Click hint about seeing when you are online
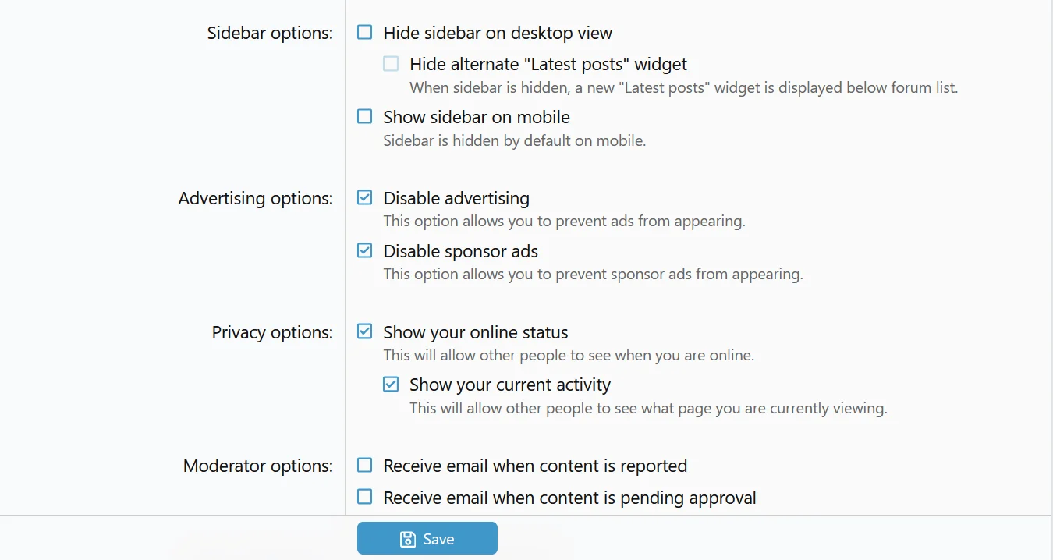 [x=569, y=356]
